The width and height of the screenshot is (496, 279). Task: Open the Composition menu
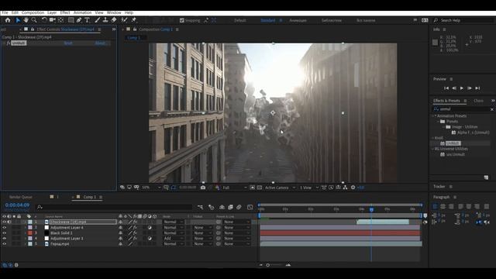click(33, 12)
